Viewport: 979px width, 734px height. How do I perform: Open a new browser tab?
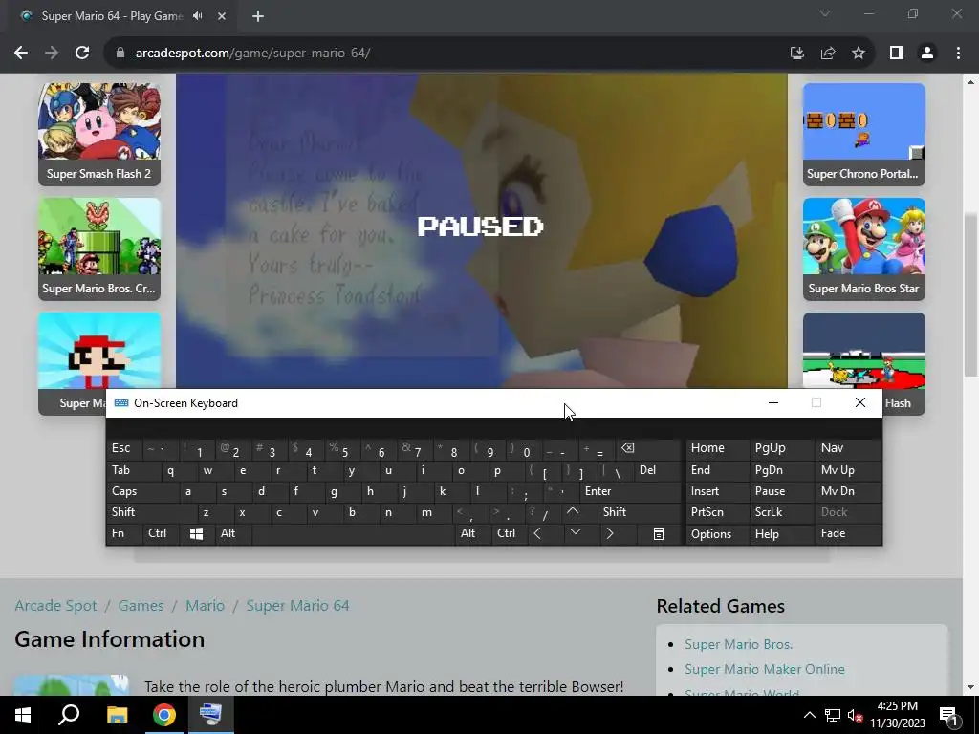click(x=258, y=16)
